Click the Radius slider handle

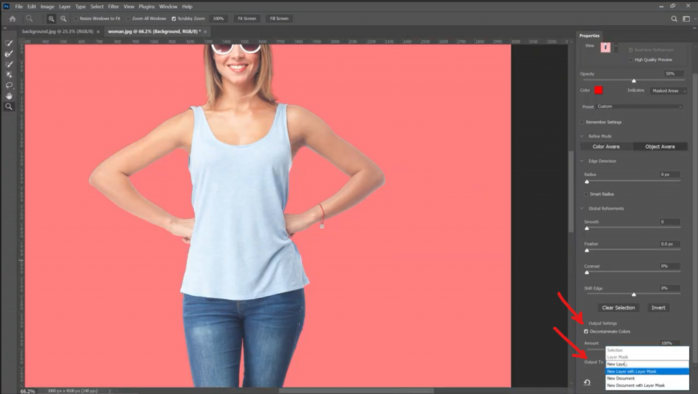click(x=587, y=181)
